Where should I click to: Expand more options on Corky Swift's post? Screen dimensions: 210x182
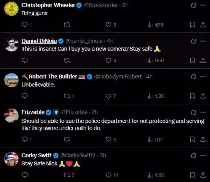(203, 155)
